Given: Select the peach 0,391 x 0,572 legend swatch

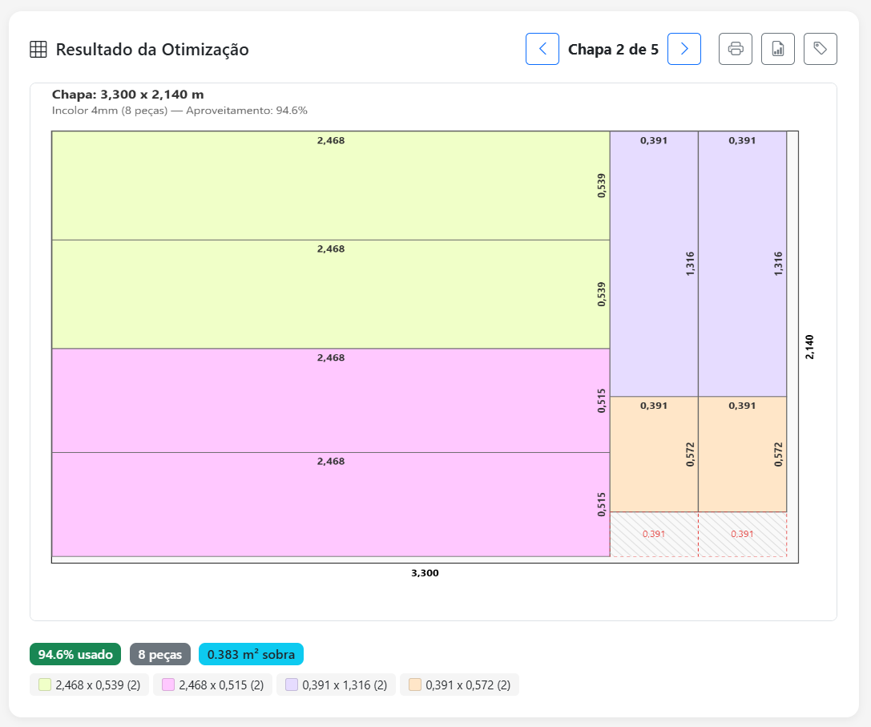Looking at the screenshot, I should [415, 685].
